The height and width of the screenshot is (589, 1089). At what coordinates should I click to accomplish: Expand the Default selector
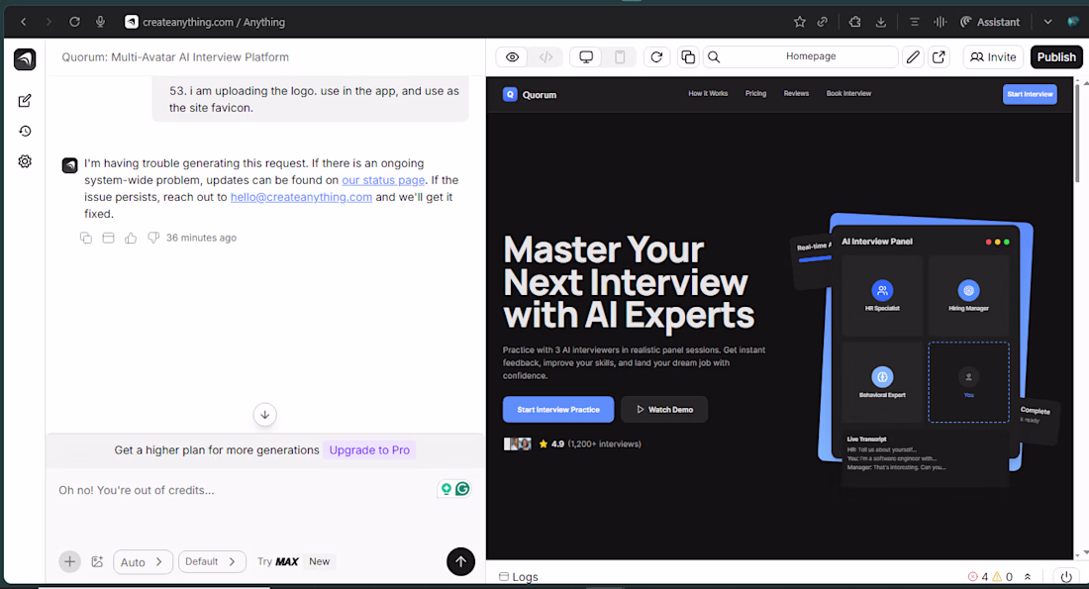[x=212, y=561]
